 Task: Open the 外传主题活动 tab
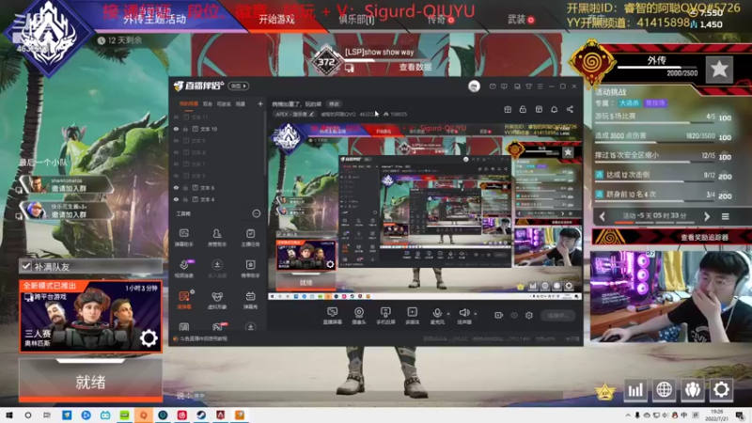154,20
